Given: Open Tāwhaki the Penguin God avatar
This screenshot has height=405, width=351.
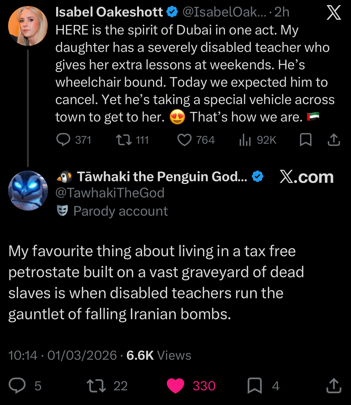Looking at the screenshot, I should (x=28, y=190).
